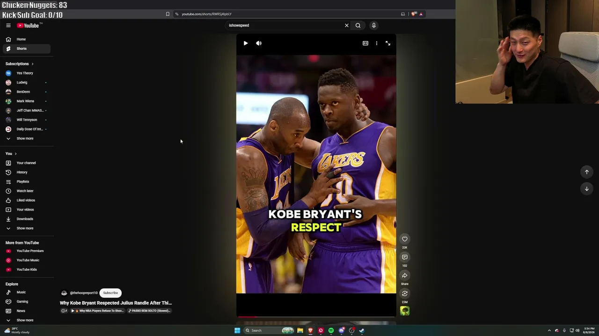Expand the Subscriptions section header
599x336 pixels.
(19, 64)
